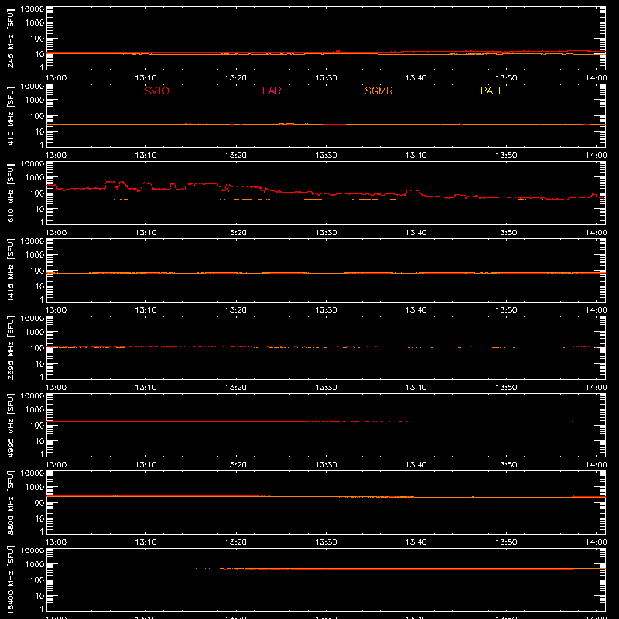Click the 1000 tick label on 2695 MHz axis

tap(35, 333)
